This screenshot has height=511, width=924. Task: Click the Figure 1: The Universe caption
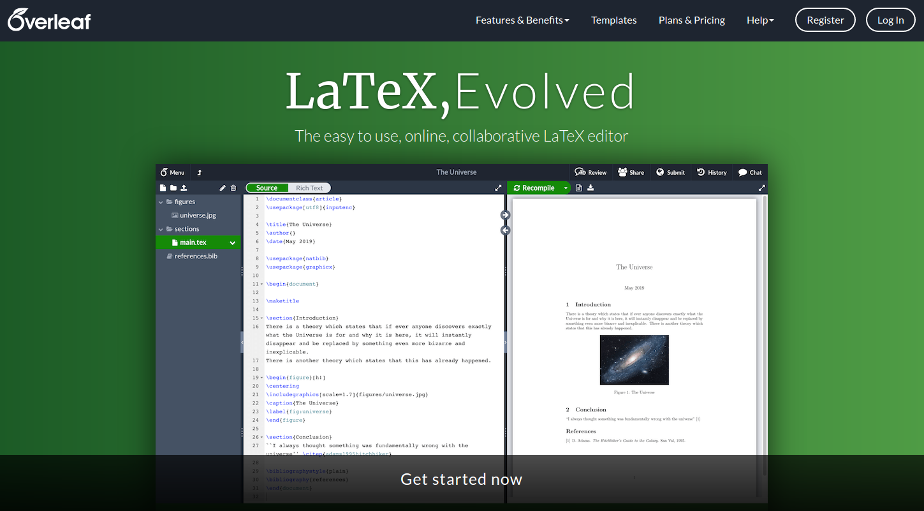[634, 392]
